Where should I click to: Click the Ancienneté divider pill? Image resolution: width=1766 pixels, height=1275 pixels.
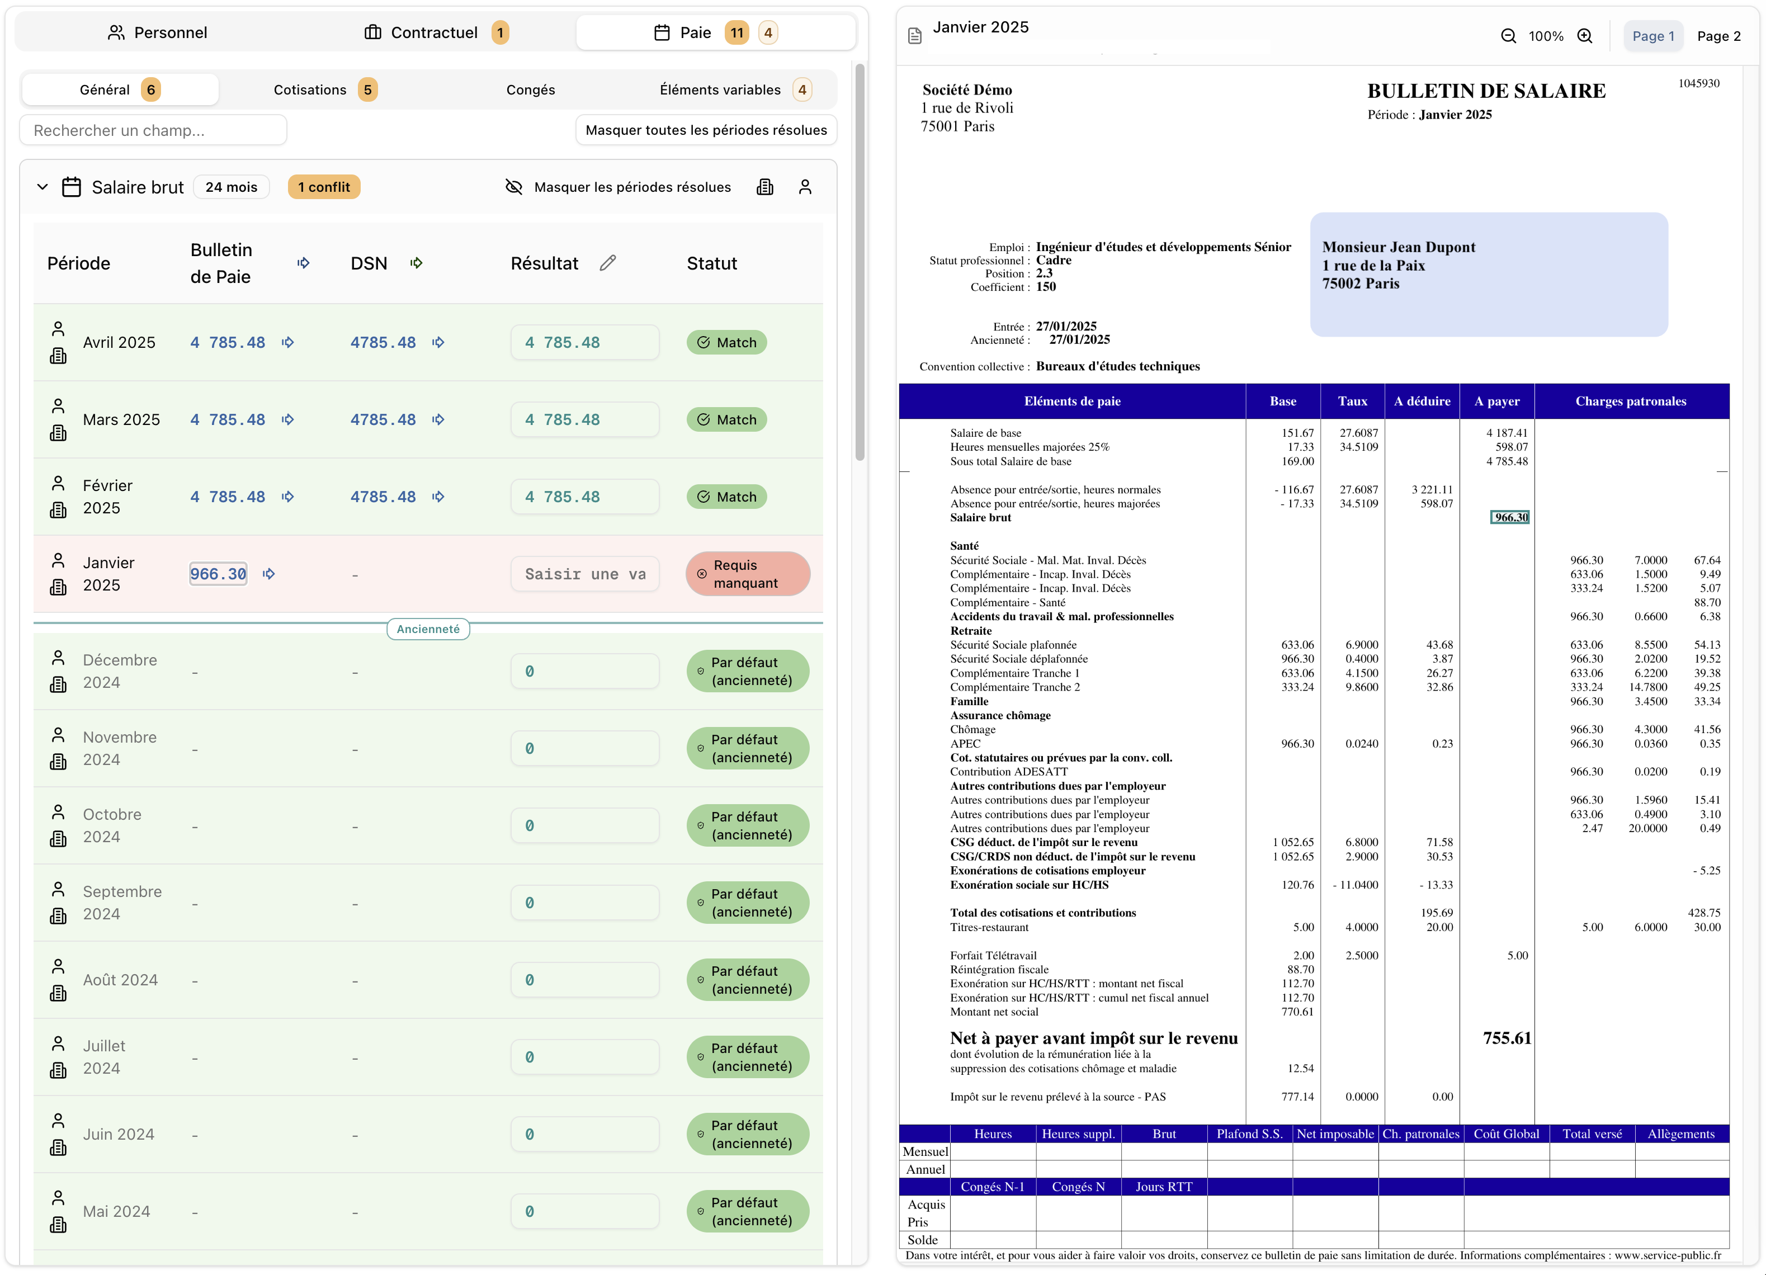[427, 629]
